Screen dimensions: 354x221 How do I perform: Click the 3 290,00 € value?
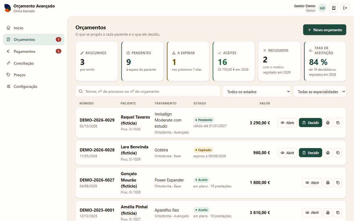[x=260, y=123]
